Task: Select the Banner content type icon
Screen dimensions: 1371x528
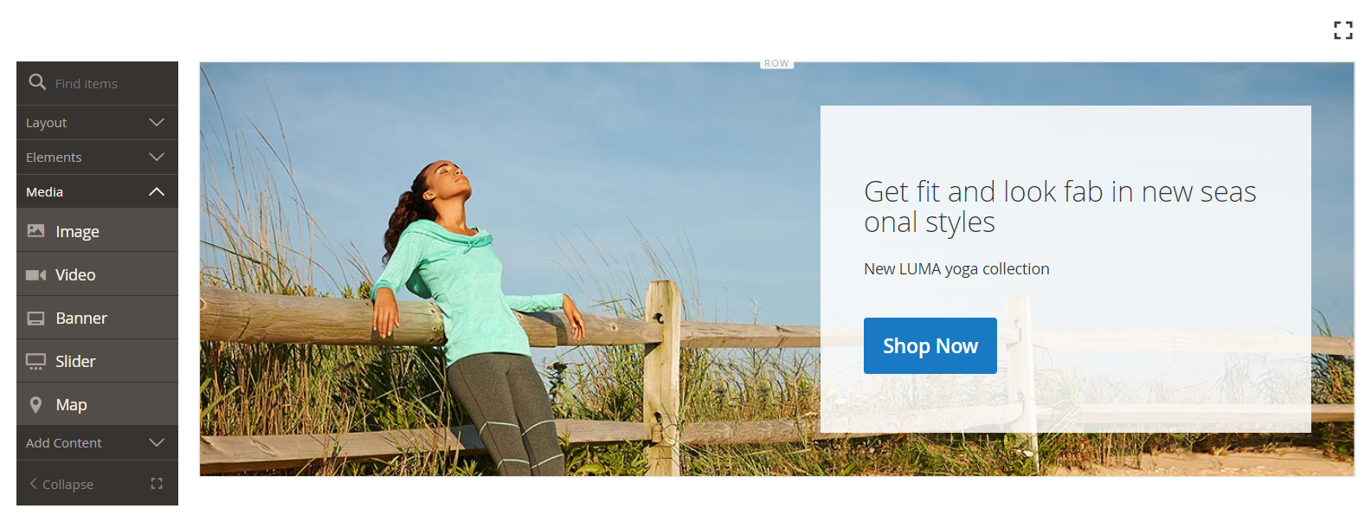Action: point(35,318)
